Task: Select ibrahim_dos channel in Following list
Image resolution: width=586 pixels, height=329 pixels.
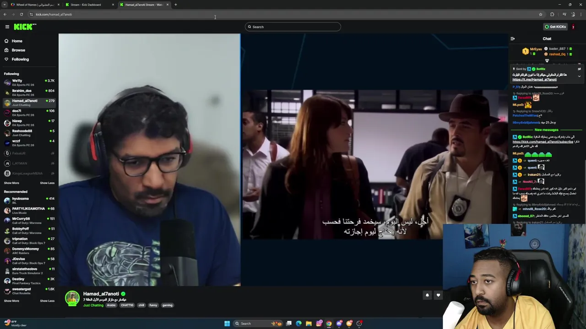Action: tap(28, 93)
